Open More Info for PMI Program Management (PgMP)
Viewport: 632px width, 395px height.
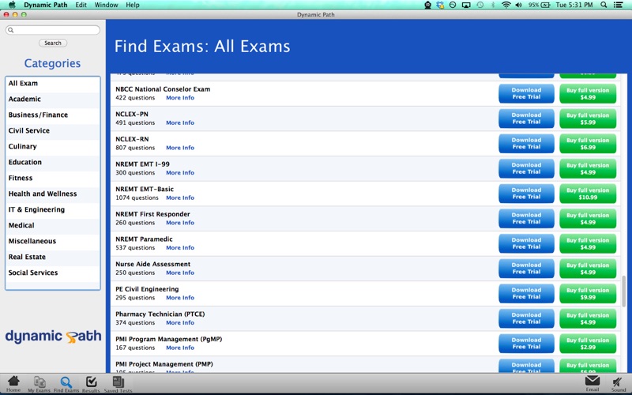click(180, 348)
